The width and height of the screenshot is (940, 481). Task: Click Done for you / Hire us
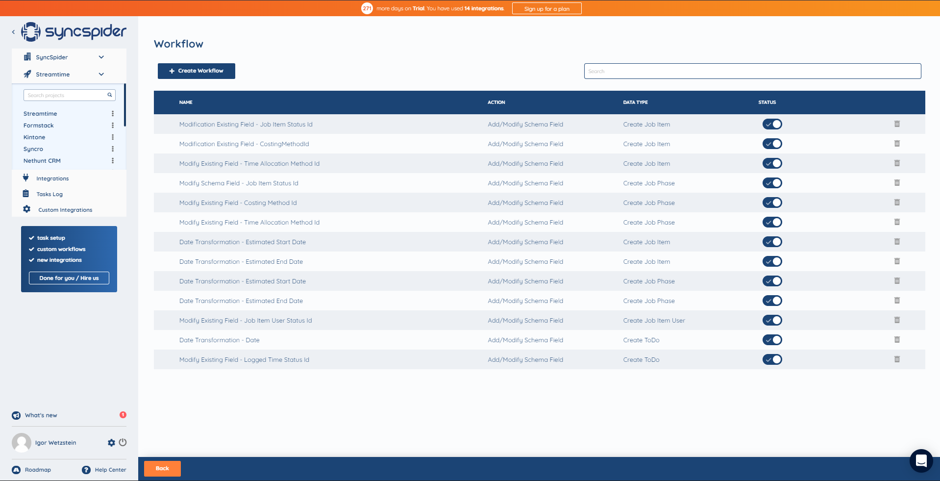(69, 278)
